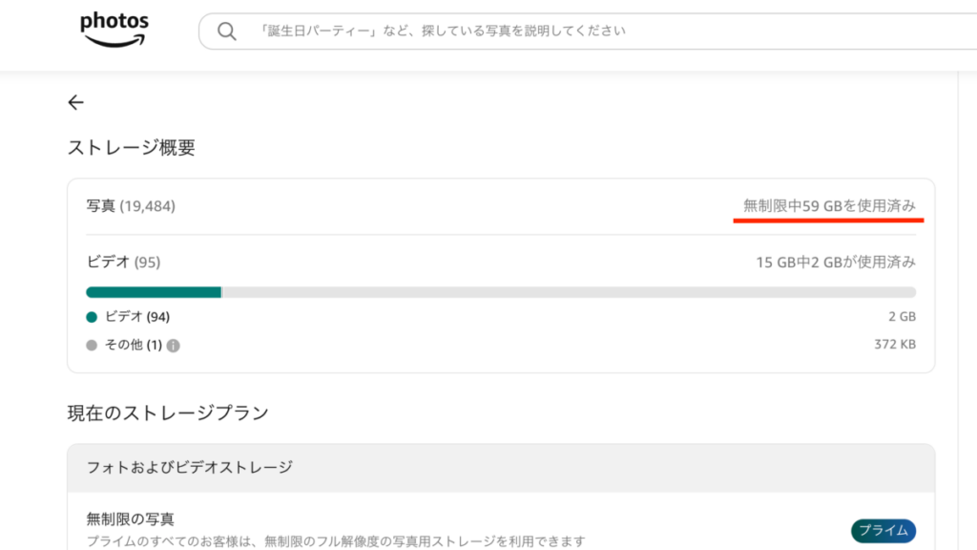The height and width of the screenshot is (550, 977).
Task: Click the gray dot next to その他 (1)
Action: tap(91, 346)
